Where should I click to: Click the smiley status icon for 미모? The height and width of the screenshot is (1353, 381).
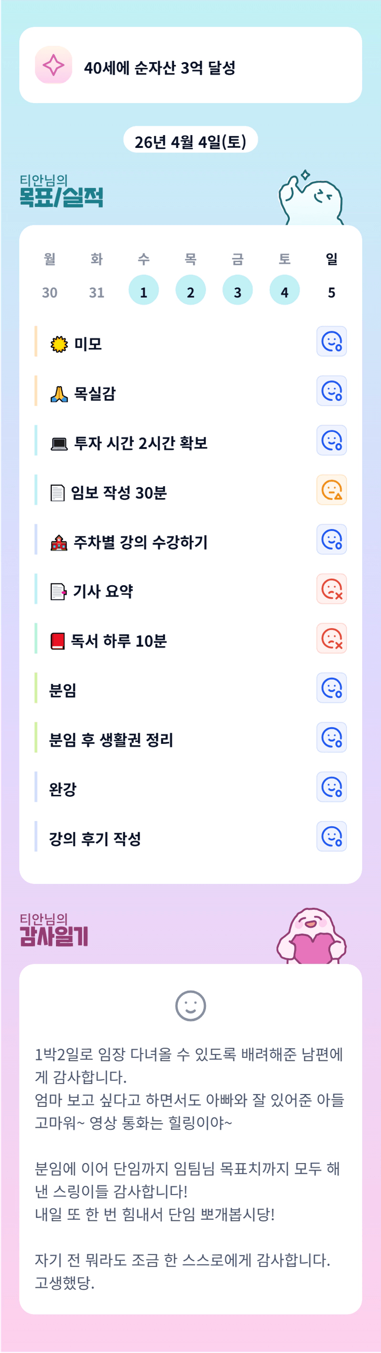pyautogui.click(x=331, y=341)
